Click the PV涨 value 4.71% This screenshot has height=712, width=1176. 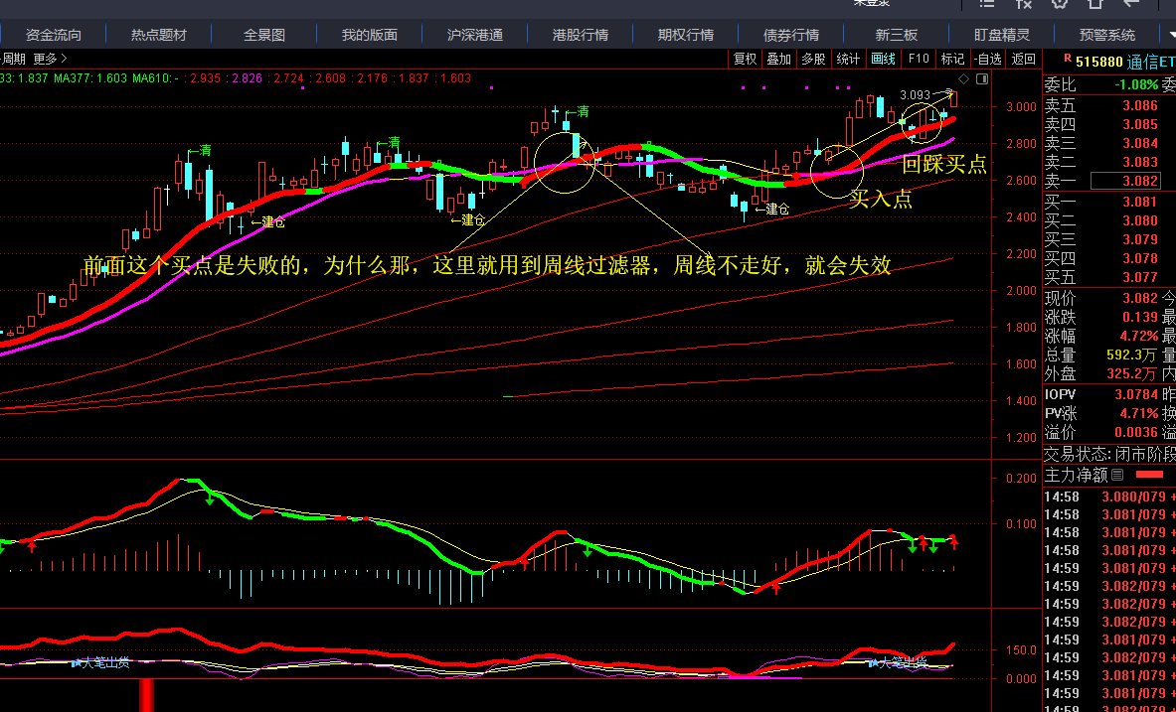pos(1138,413)
